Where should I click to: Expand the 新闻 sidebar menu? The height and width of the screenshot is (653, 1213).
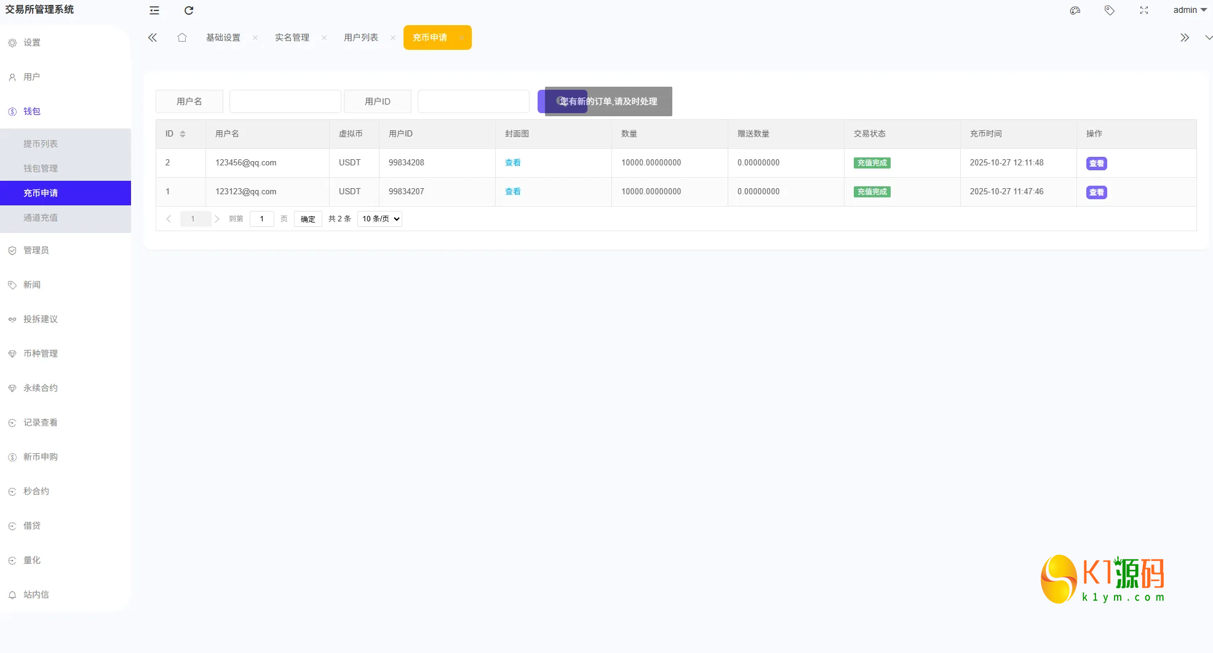pyautogui.click(x=65, y=285)
